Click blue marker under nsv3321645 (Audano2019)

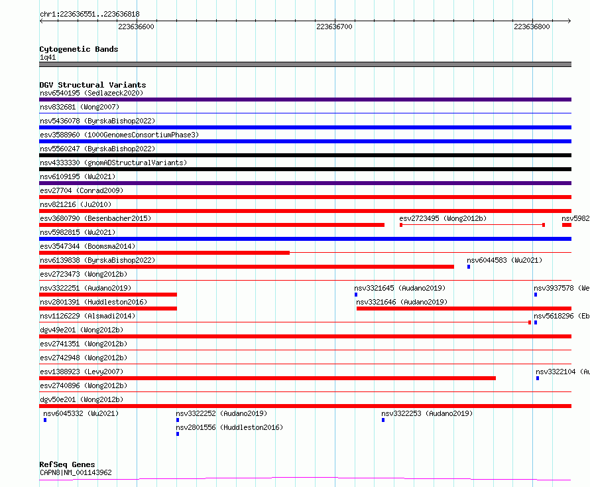[x=356, y=295]
